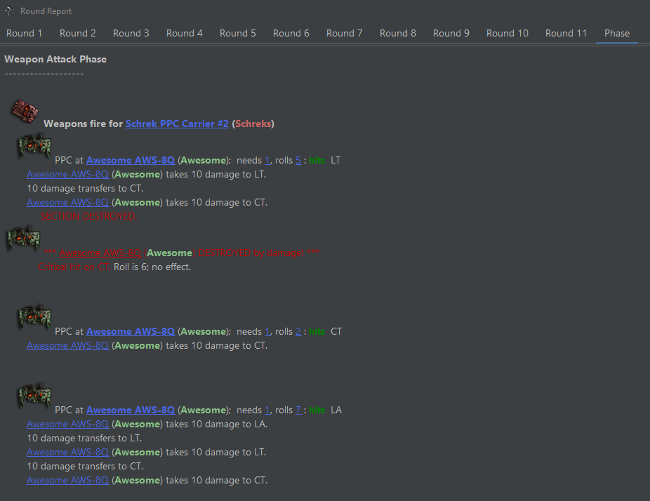
Task: Open Awesome AWS-8Q link in 'damage to LA.' line
Action: (67, 424)
